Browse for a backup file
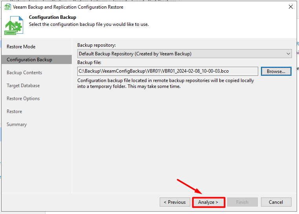Image resolution: width=299 pixels, height=214 pixels. [x=276, y=71]
